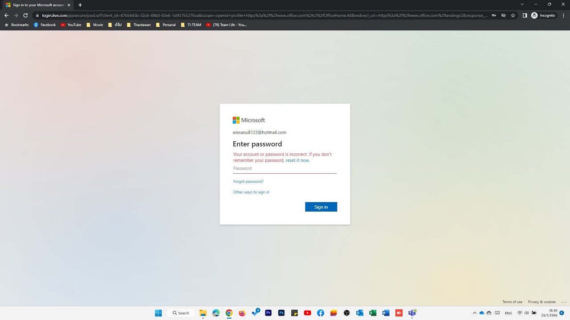570x320 pixels.
Task: Open the Bookmarks bookmark item
Action: 16,25
